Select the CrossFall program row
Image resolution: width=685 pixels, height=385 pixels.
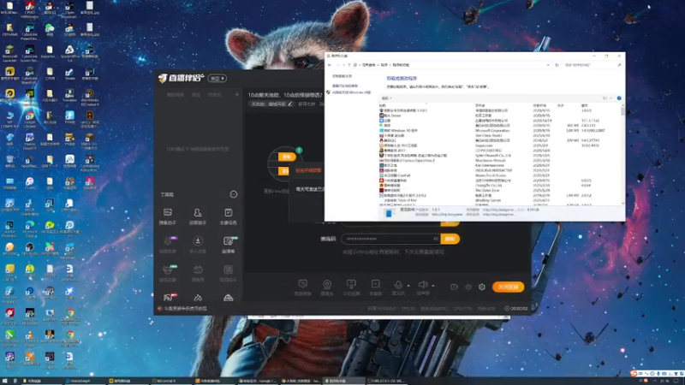[500, 175]
